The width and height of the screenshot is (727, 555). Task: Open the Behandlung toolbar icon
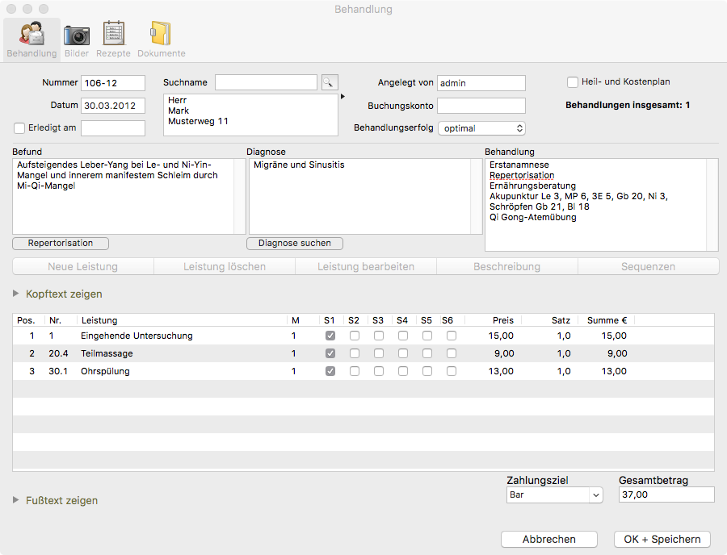pos(32,36)
